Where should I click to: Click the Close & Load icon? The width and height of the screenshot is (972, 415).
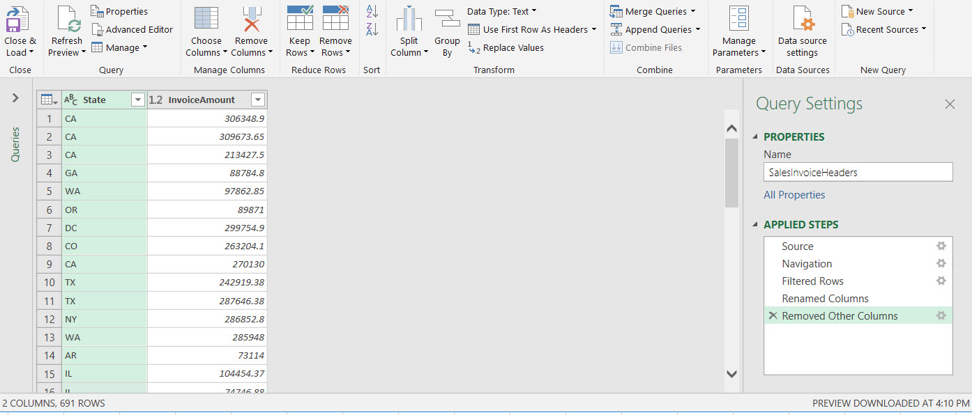(x=18, y=19)
